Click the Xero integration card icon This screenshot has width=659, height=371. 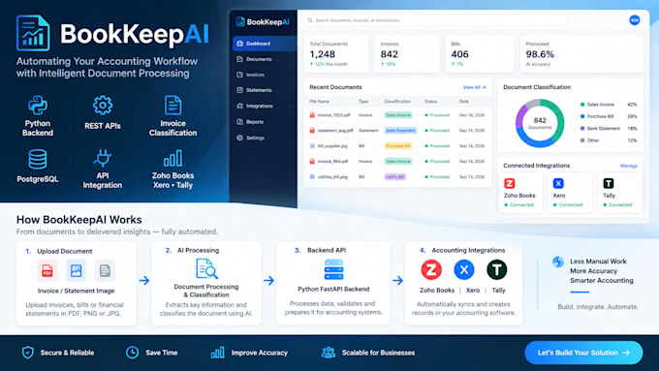[x=558, y=183]
